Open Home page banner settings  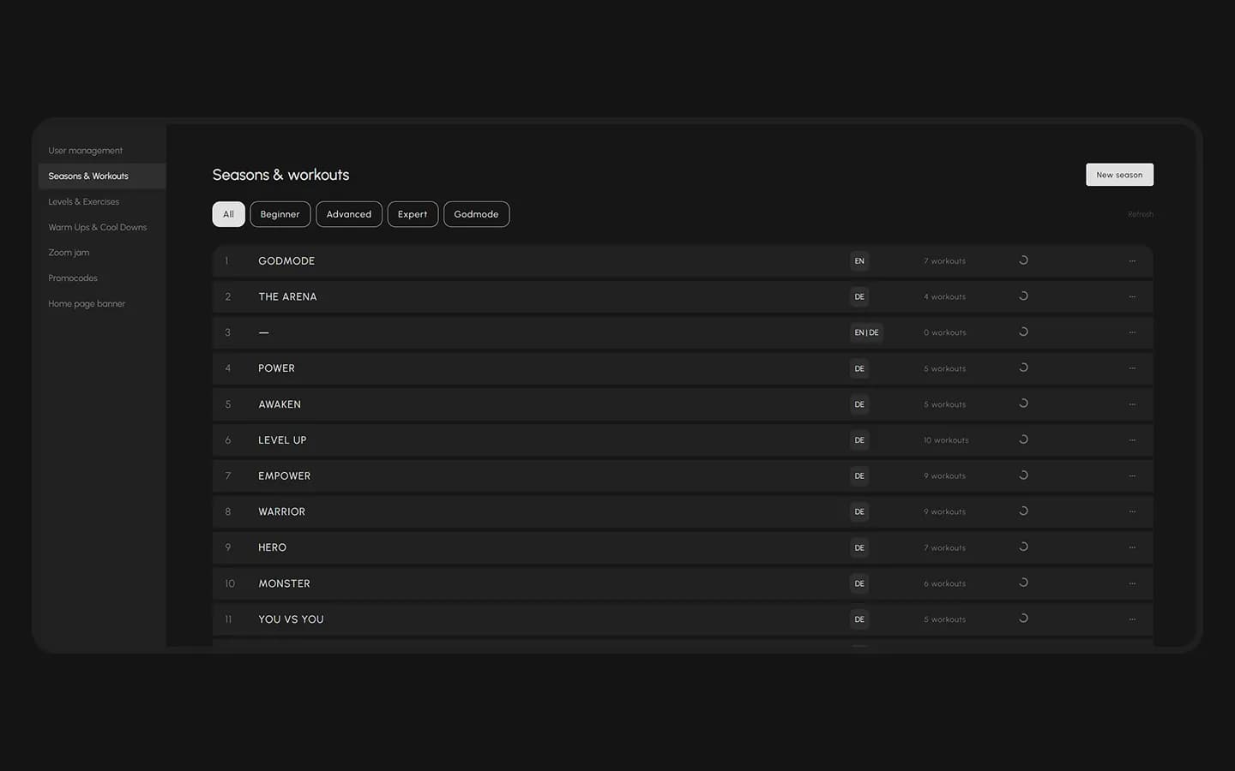tap(87, 304)
